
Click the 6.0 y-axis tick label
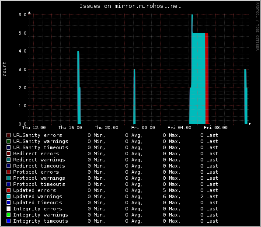pos(22,15)
